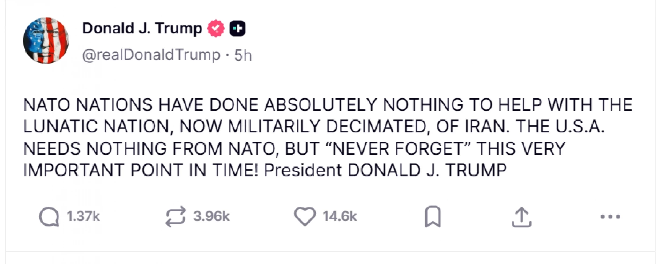Open the three-dot more options menu
This screenshot has width=670, height=264.
point(610,217)
